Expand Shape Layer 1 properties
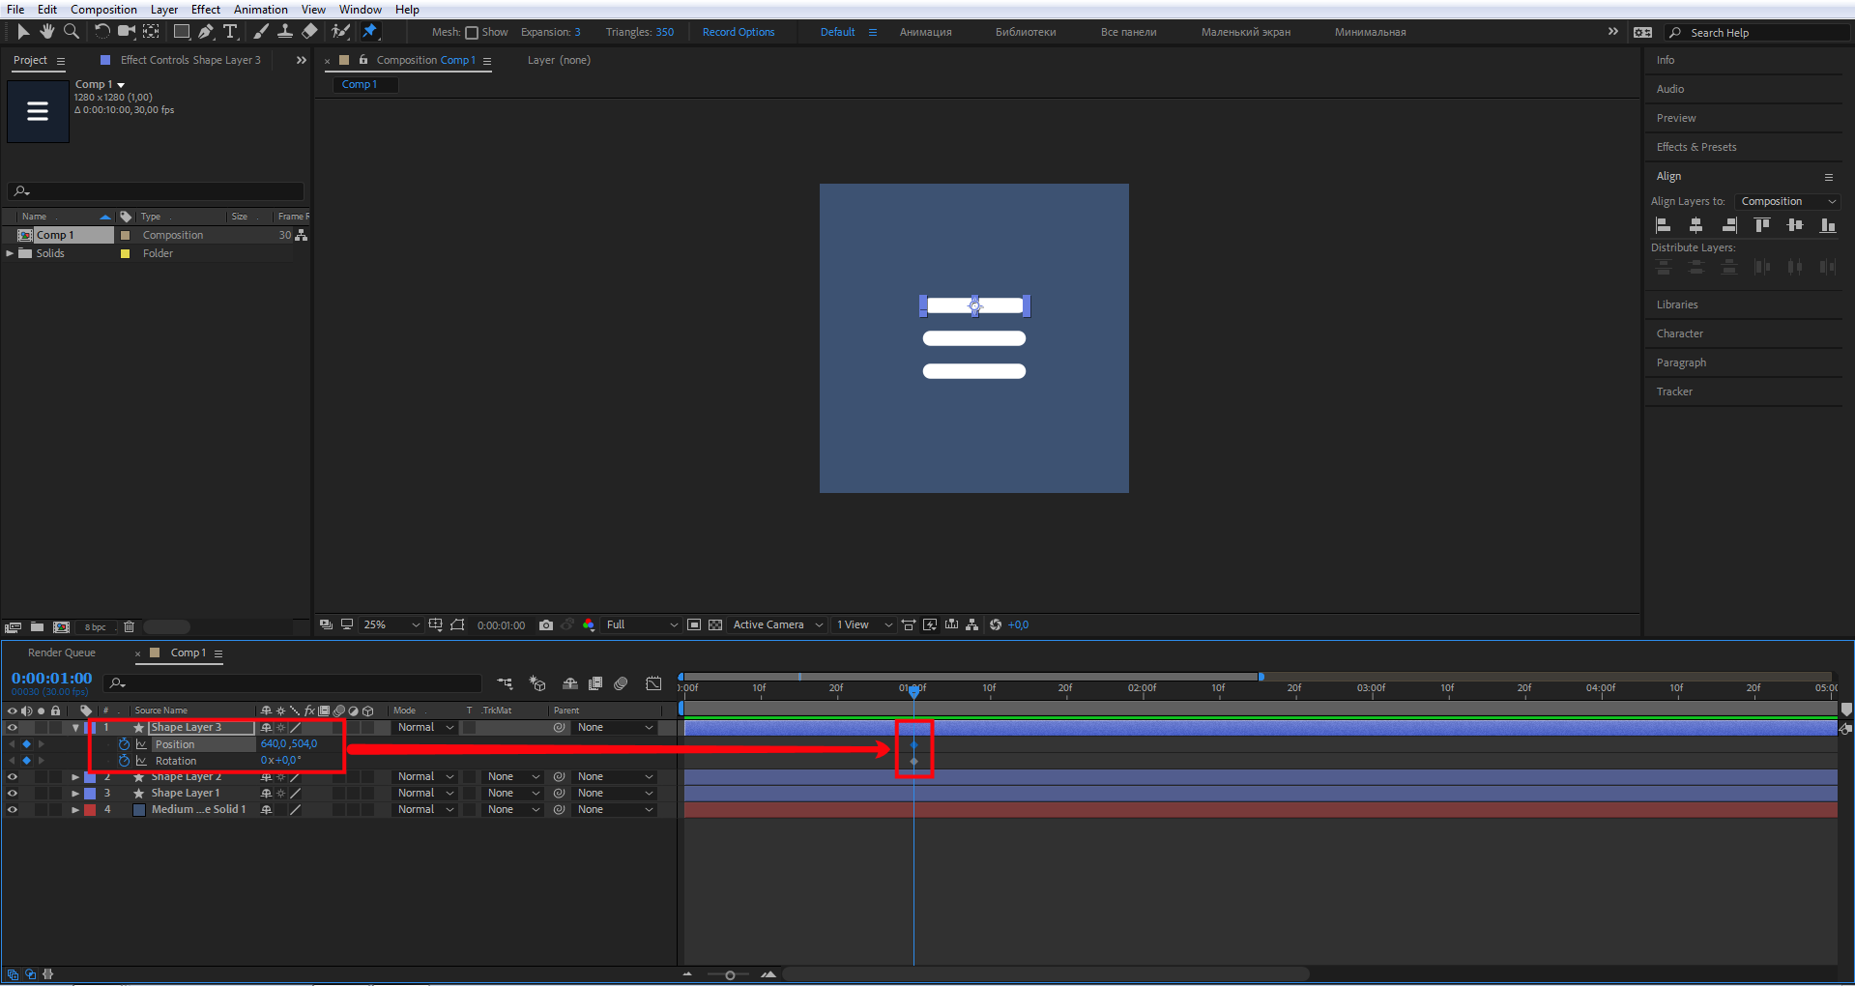 pos(75,794)
